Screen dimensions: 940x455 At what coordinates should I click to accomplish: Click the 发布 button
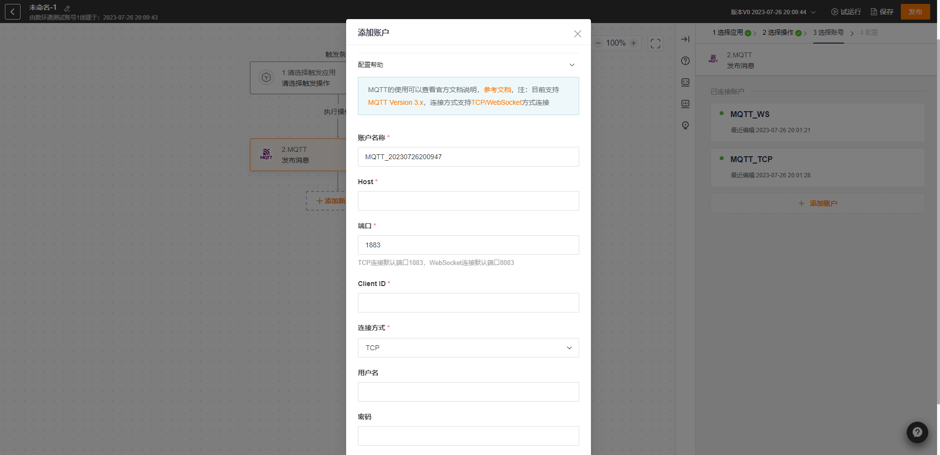pyautogui.click(x=915, y=12)
